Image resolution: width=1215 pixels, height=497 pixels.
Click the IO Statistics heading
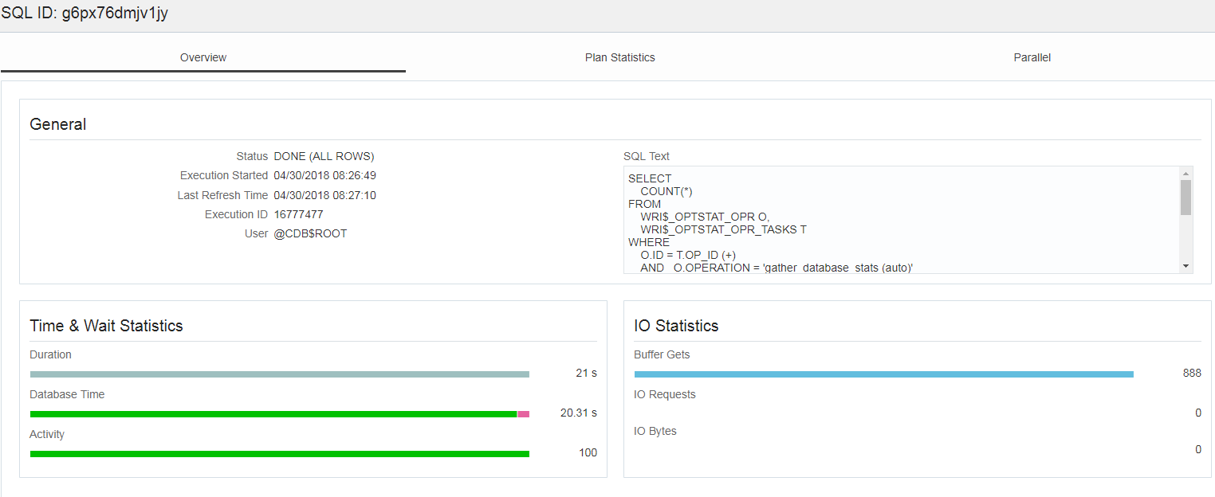[x=676, y=326]
